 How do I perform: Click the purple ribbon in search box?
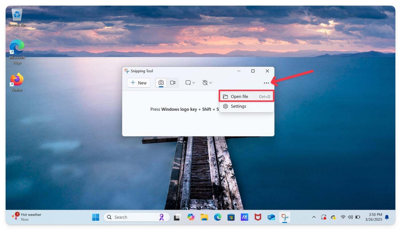pyautogui.click(x=161, y=217)
